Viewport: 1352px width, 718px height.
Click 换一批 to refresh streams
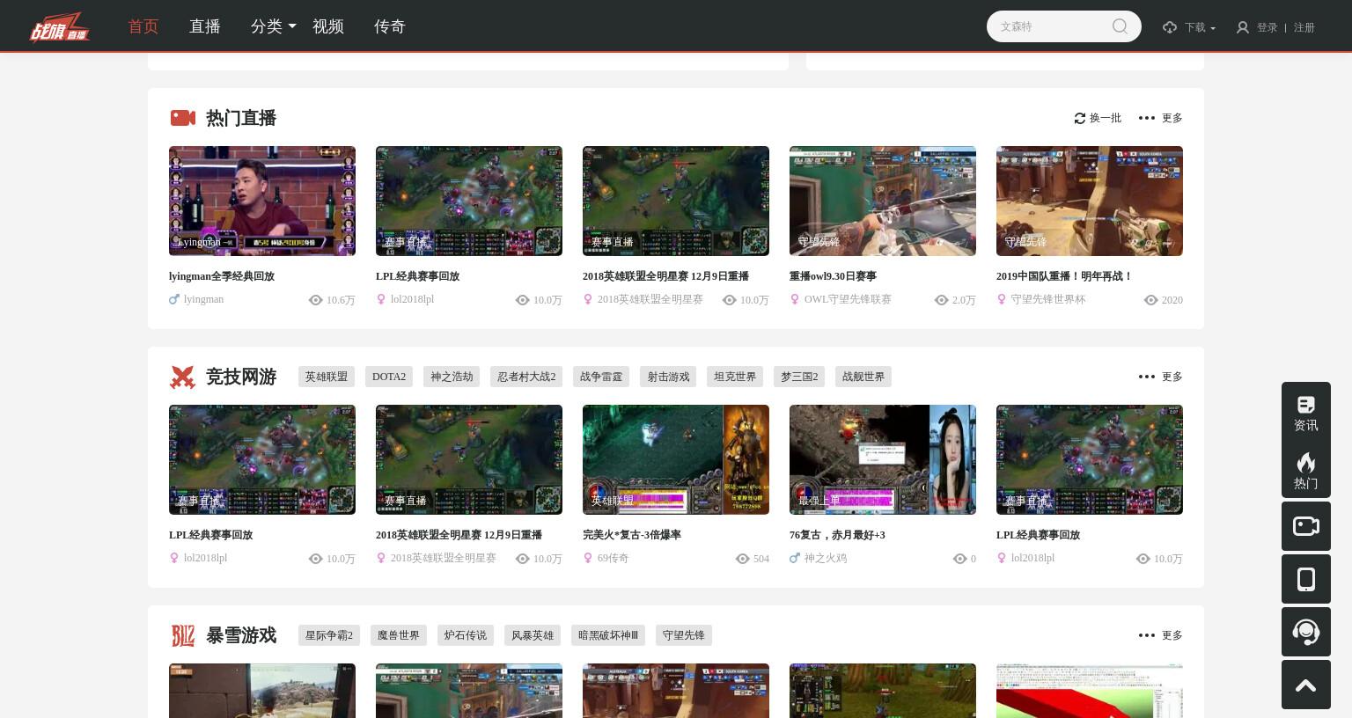point(1106,118)
